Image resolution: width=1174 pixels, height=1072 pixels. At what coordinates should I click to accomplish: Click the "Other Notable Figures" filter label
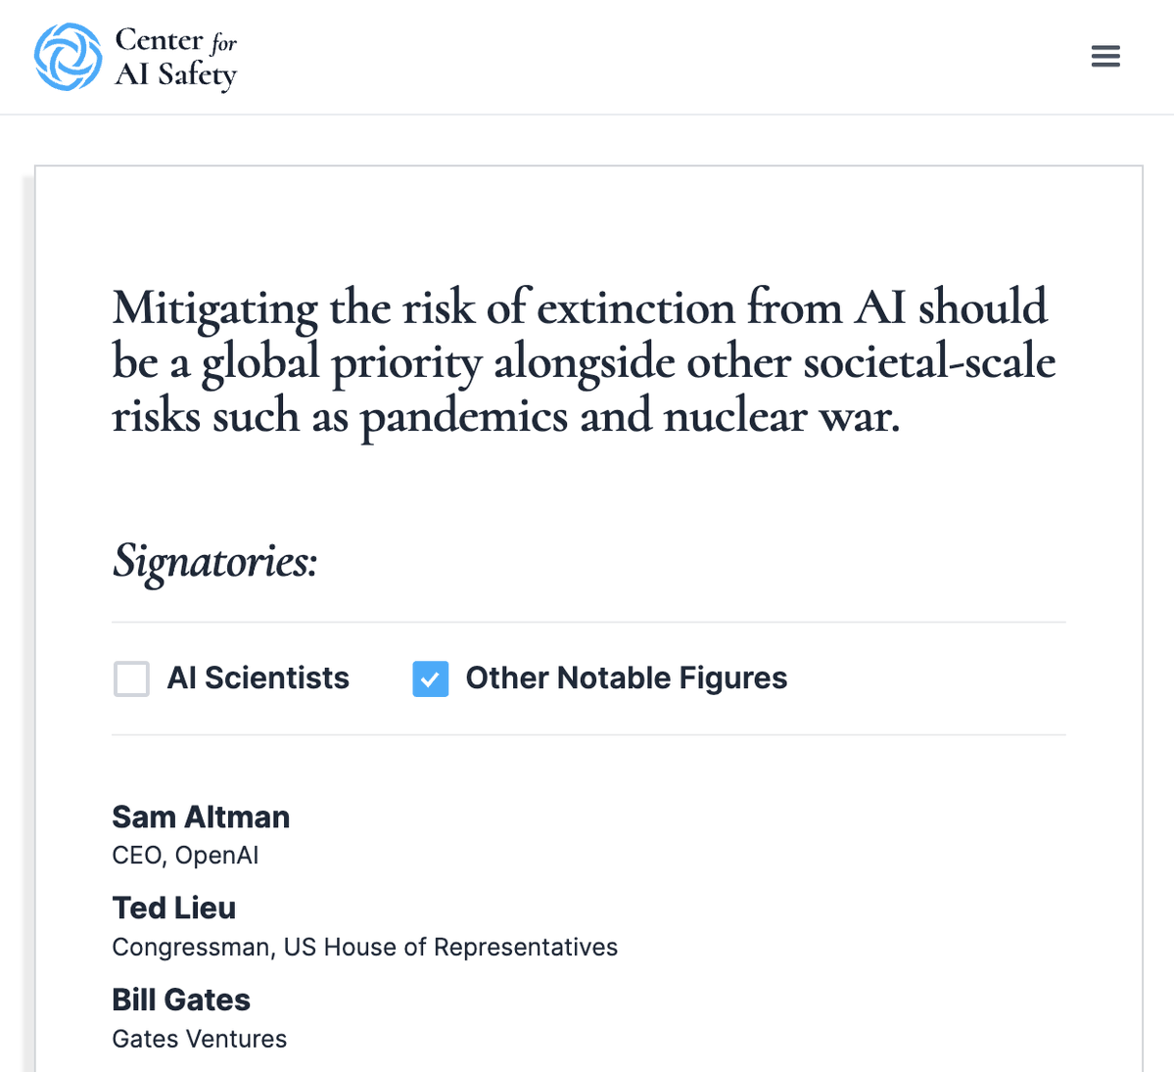click(x=626, y=678)
